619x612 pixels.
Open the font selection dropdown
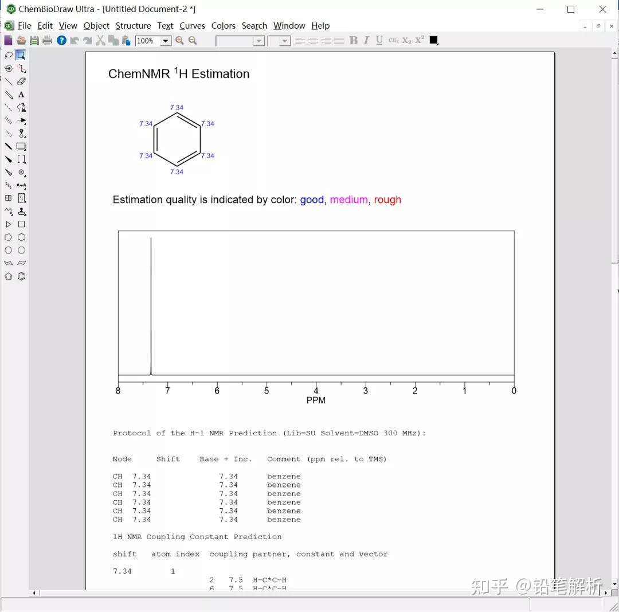tap(258, 40)
